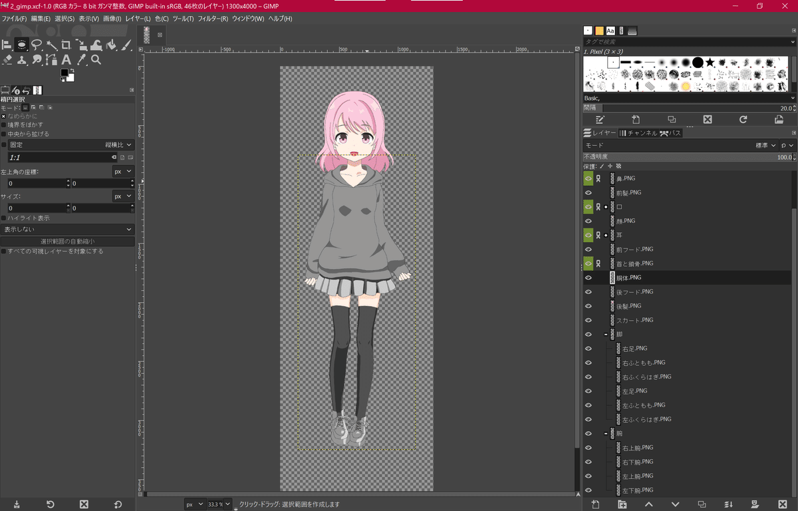The height and width of the screenshot is (511, 798).
Task: Open the size unit px dropdown
Action: (x=122, y=196)
